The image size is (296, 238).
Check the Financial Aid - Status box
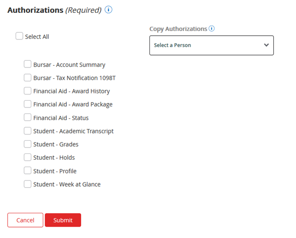click(28, 117)
